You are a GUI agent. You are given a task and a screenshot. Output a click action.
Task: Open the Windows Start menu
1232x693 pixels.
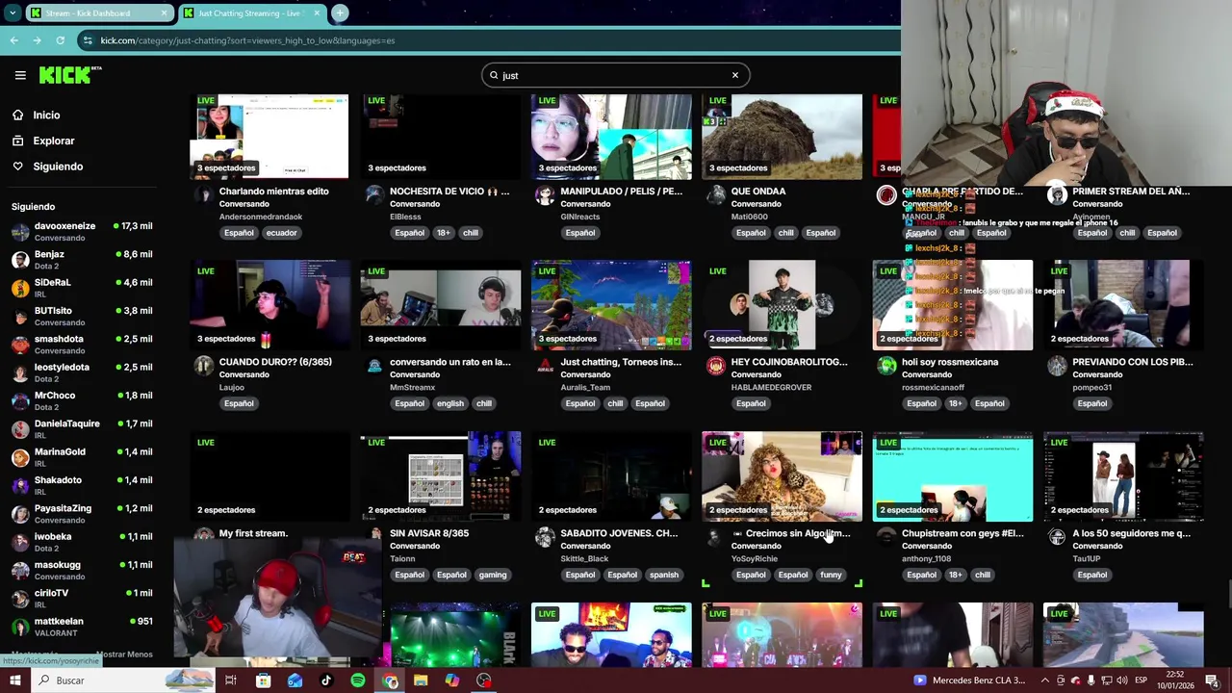pos(14,680)
